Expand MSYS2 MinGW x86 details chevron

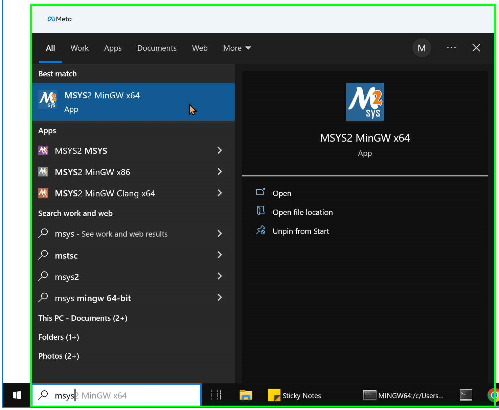pyautogui.click(x=220, y=172)
